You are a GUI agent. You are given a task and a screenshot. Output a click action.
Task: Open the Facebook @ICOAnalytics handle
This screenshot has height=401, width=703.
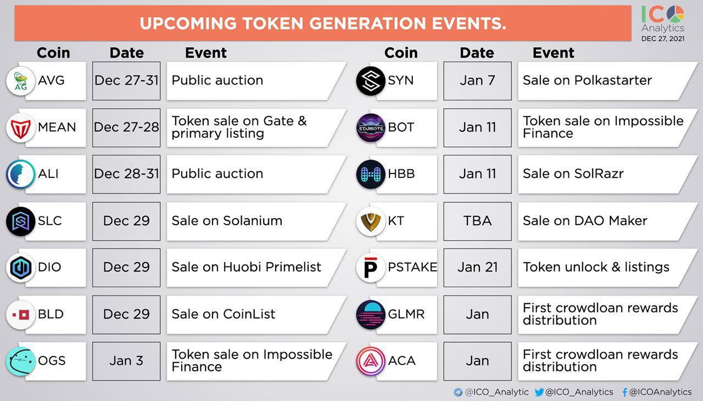pyautogui.click(x=657, y=392)
